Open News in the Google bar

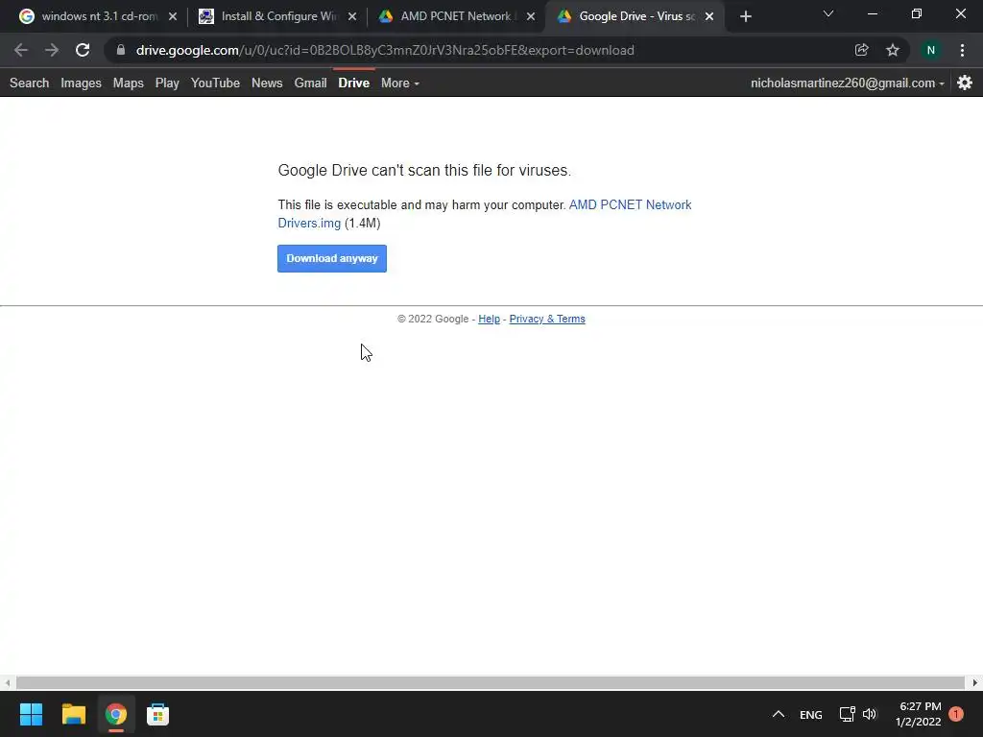pos(267,83)
